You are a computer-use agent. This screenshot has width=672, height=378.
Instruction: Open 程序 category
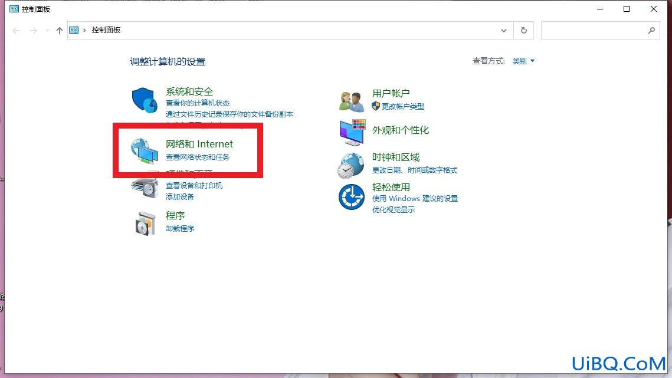[175, 216]
